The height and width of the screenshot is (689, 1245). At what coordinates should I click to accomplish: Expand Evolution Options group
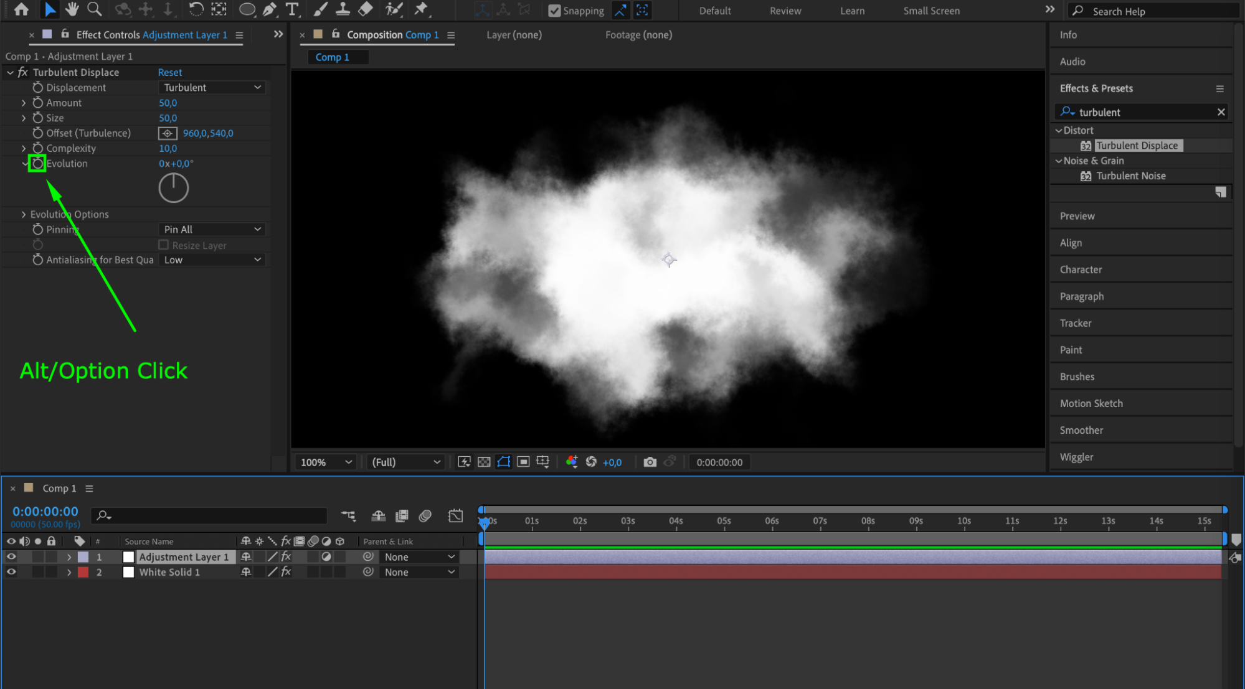[x=24, y=214]
